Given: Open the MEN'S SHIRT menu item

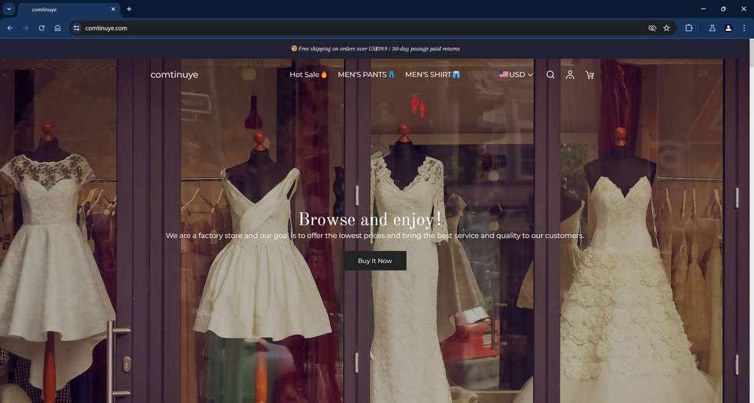Looking at the screenshot, I should click(432, 75).
